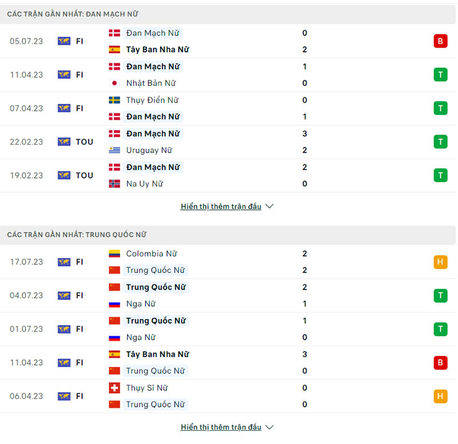Click the world competition icon for 22.02.23 TOU
The width and height of the screenshot is (458, 444).
(x=64, y=142)
